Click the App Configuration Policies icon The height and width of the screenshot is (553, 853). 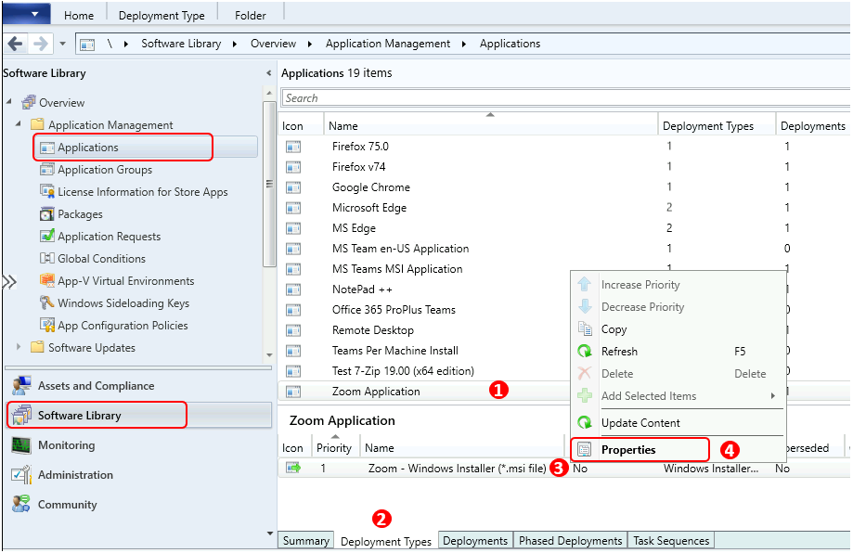[47, 325]
